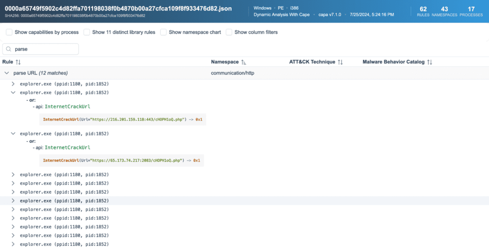The width and height of the screenshot is (489, 252).
Task: Collapse explorer.exe match with 65.173.74.217 URL
Action: pos(13,134)
